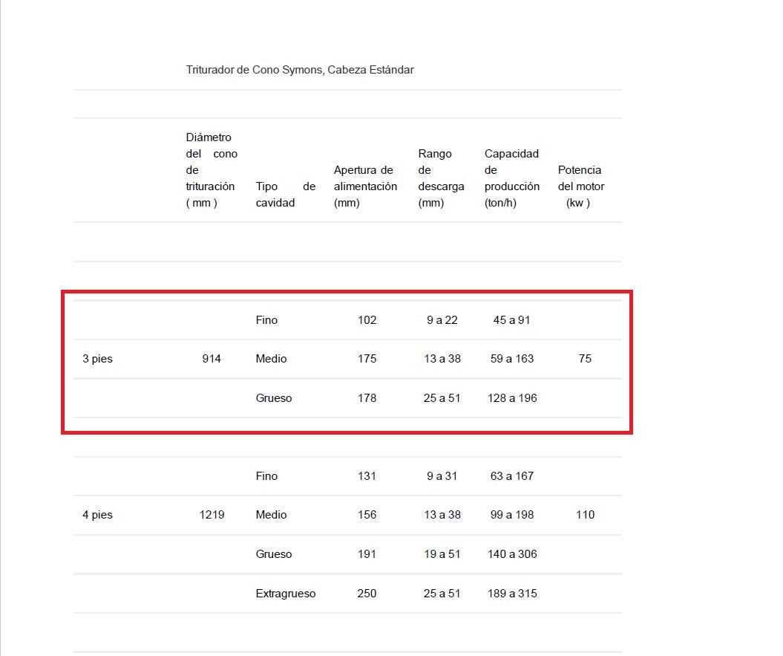Select the 102 feed opening value
The width and height of the screenshot is (783, 656).
367,320
